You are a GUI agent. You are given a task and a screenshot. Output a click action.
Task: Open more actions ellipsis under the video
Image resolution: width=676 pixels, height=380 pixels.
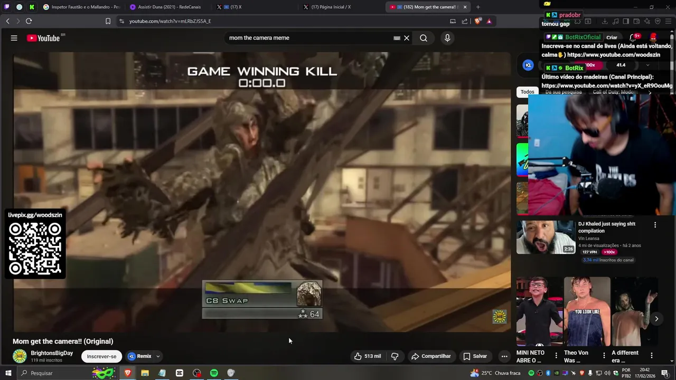point(504,356)
